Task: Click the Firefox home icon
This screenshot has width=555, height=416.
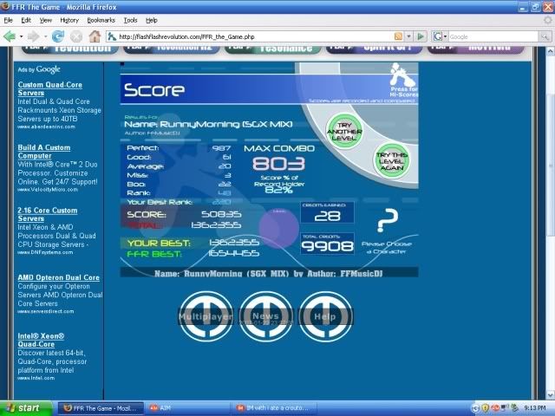Action: 95,36
